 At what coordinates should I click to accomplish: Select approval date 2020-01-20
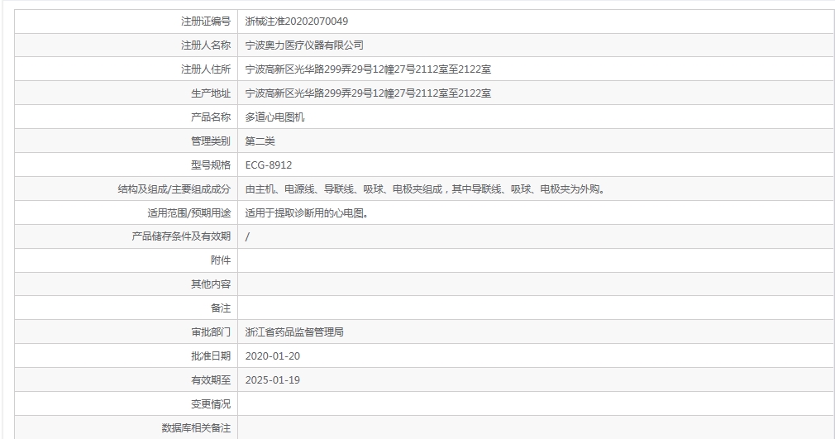[x=273, y=355]
